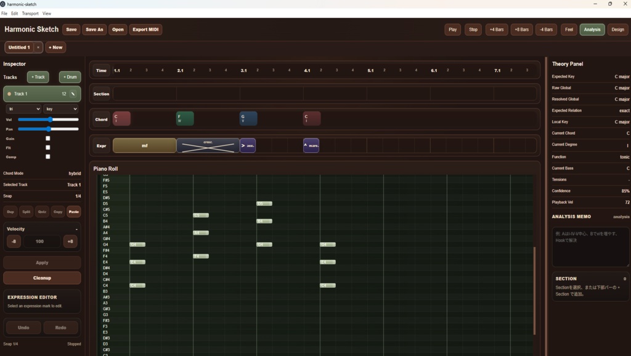
Task: Click the Apply button
Action: pyautogui.click(x=42, y=262)
